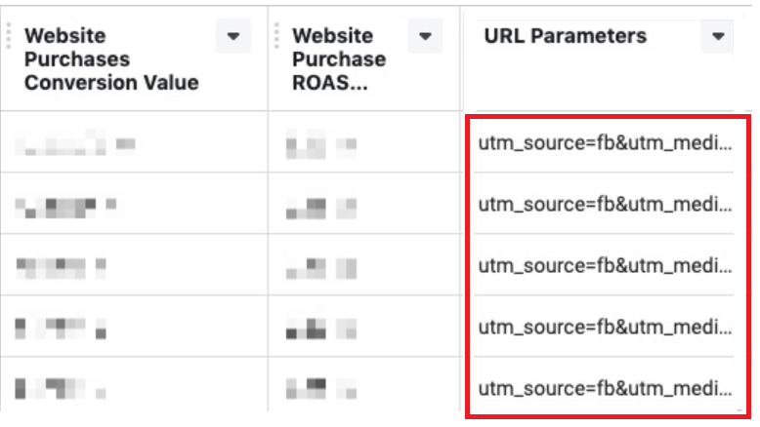
Task: Open the Website Purchase ROAS column dropdown arrow
Action: tap(425, 36)
